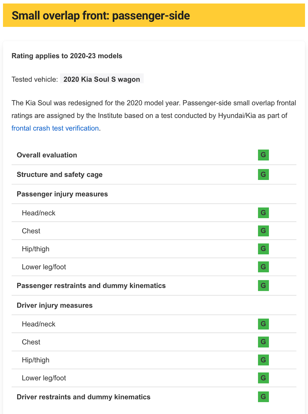Image resolution: width=308 pixels, height=414 pixels.
Task: Click the Rating applies to 2020-23 models text
Action: [x=67, y=56]
